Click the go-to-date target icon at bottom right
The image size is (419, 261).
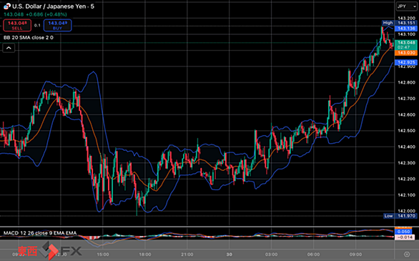(407, 254)
